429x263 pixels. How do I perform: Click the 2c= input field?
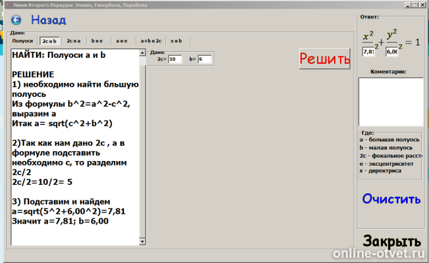[x=175, y=59]
